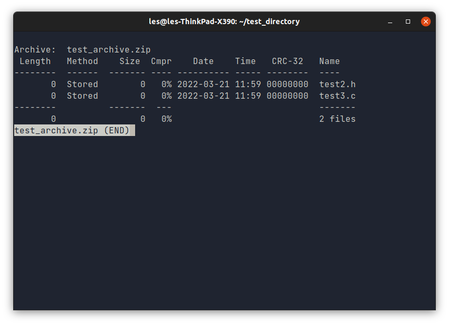Image resolution: width=449 pixels, height=325 pixels.
Task: Click the test2.h filename in the listing
Action: pyautogui.click(x=337, y=84)
